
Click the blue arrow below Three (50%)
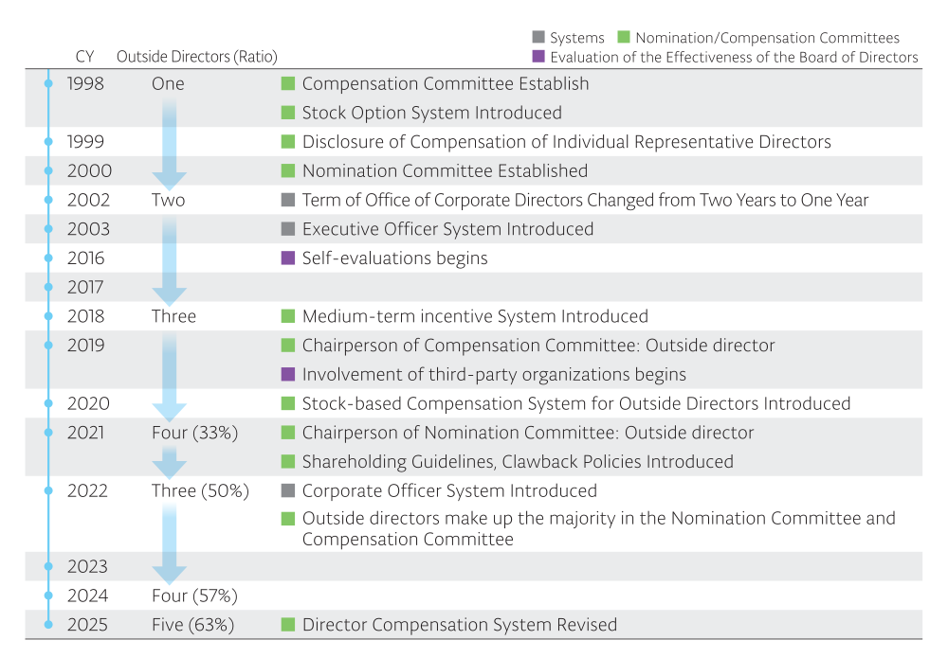[x=170, y=544]
